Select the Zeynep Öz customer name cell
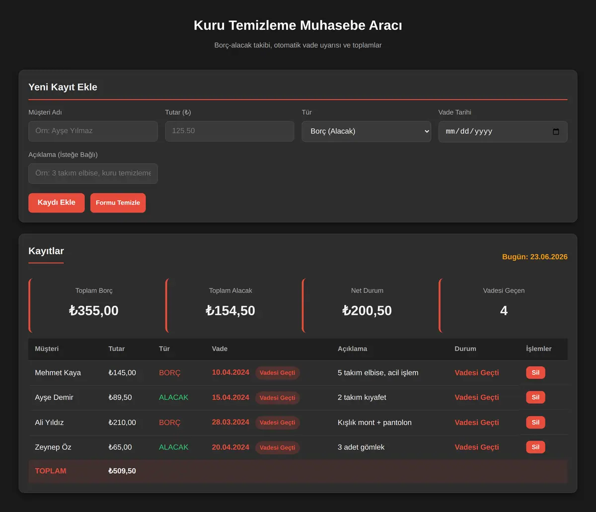Image resolution: width=596 pixels, height=512 pixels. click(53, 447)
